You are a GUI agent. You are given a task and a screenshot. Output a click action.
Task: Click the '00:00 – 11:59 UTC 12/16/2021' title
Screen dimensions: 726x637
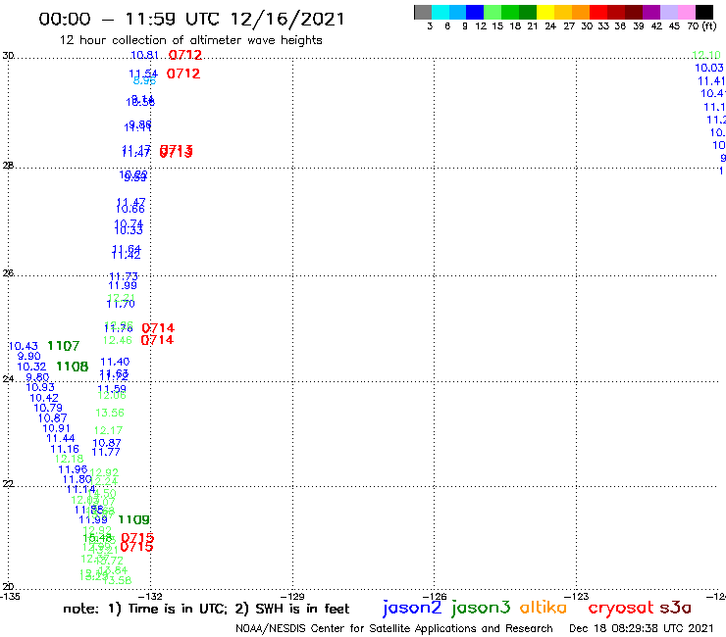click(191, 19)
